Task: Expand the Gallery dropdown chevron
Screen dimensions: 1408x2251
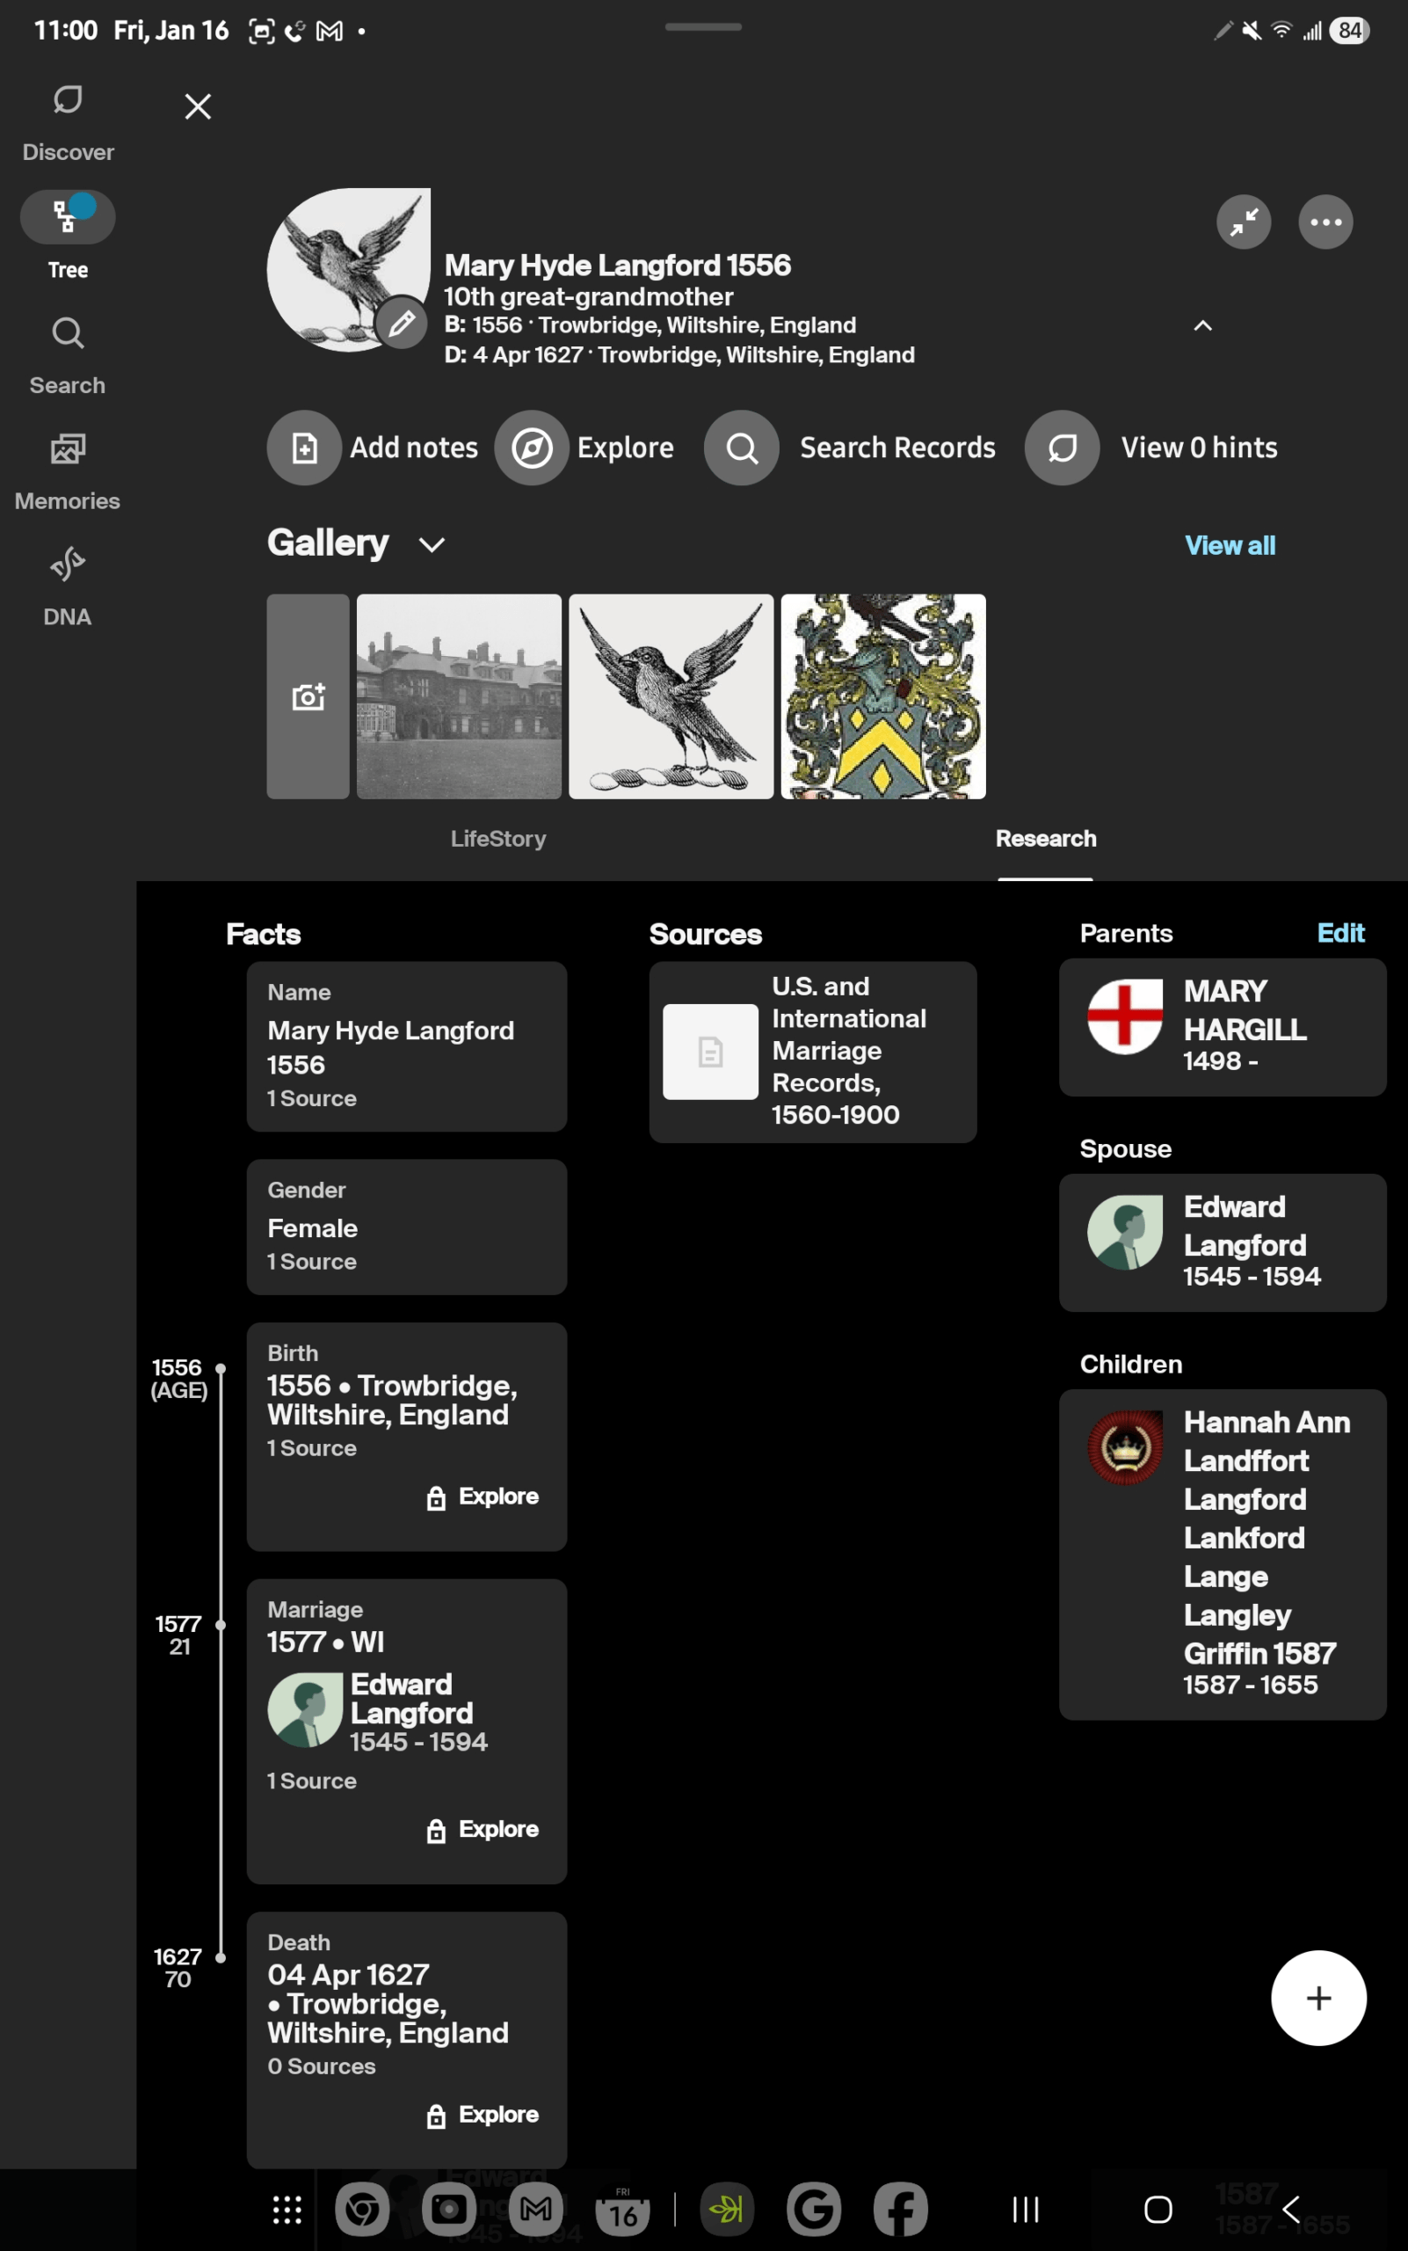Action: coord(432,544)
